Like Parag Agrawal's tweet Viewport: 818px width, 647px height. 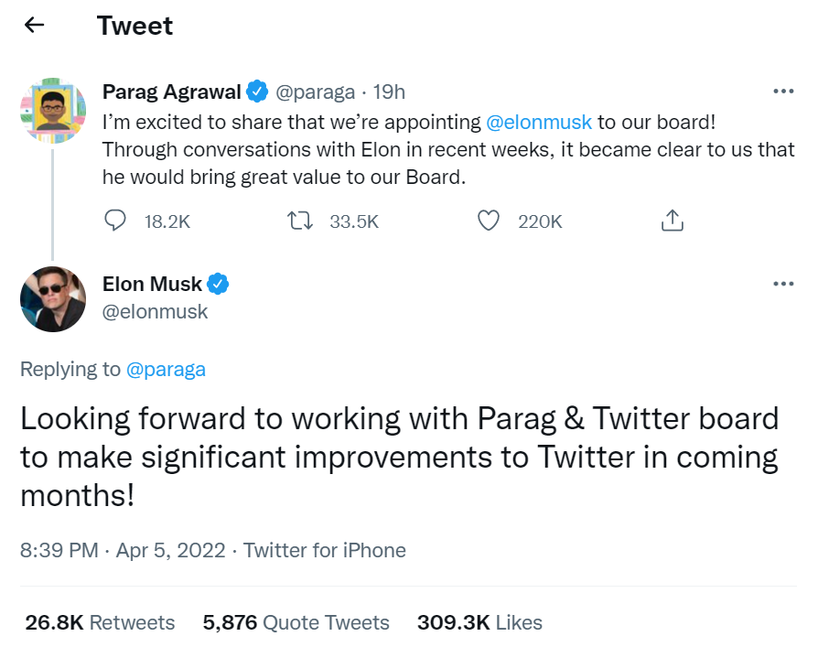pos(490,221)
